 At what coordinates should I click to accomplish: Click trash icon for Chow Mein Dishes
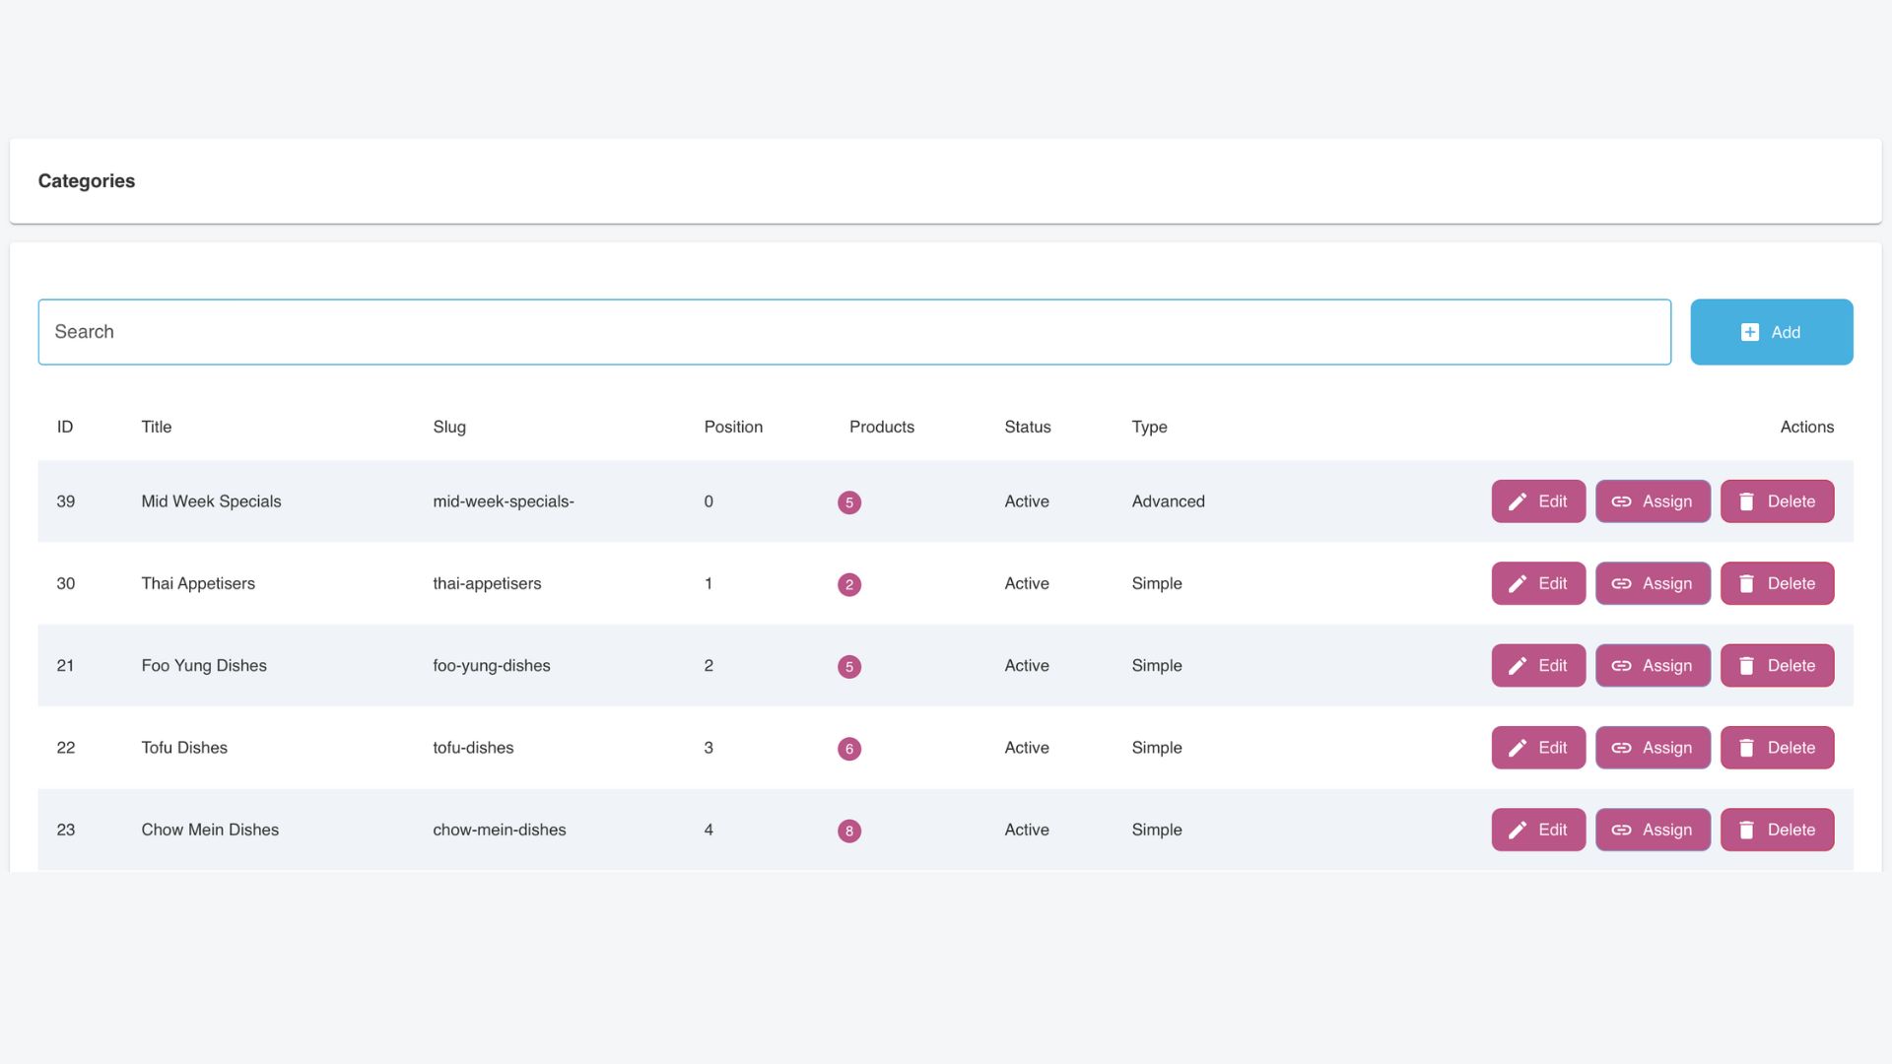tap(1746, 830)
